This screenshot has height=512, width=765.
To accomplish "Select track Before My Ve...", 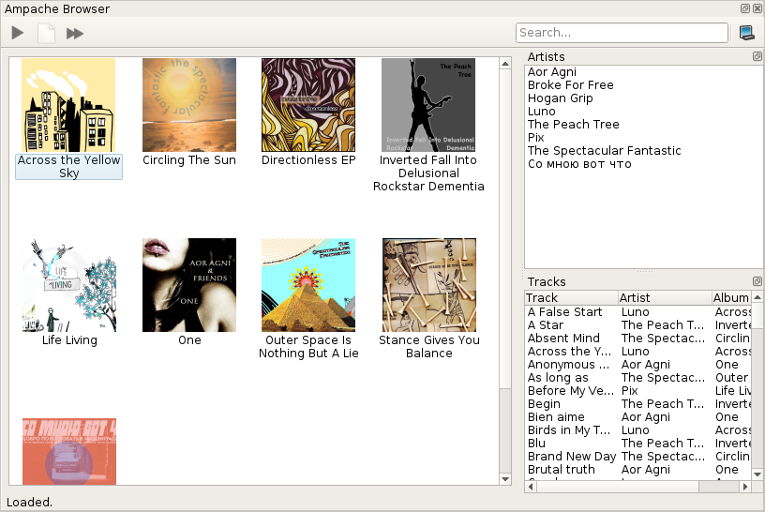I will point(571,391).
